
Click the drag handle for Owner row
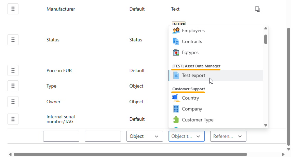coord(13,102)
